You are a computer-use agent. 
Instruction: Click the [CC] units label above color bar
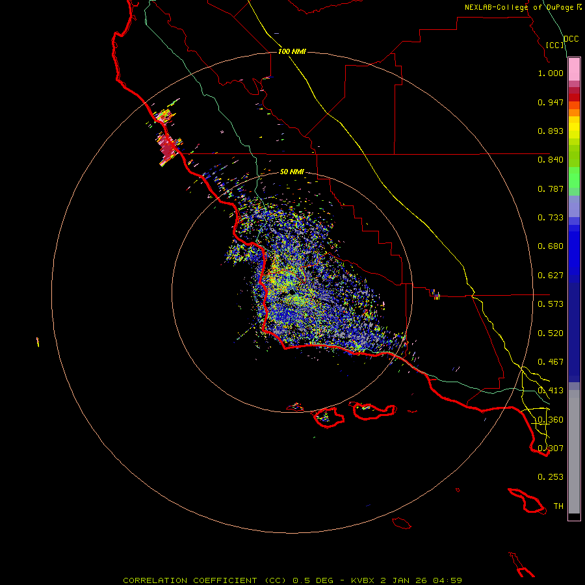pos(555,45)
